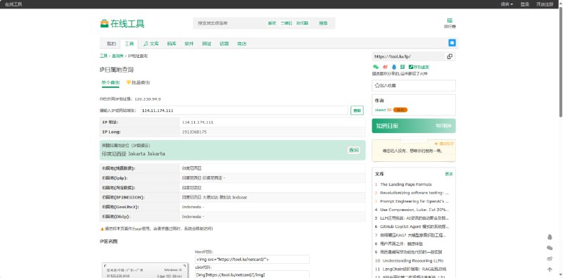Click the blue camera icon in nav bar

click(x=452, y=43)
